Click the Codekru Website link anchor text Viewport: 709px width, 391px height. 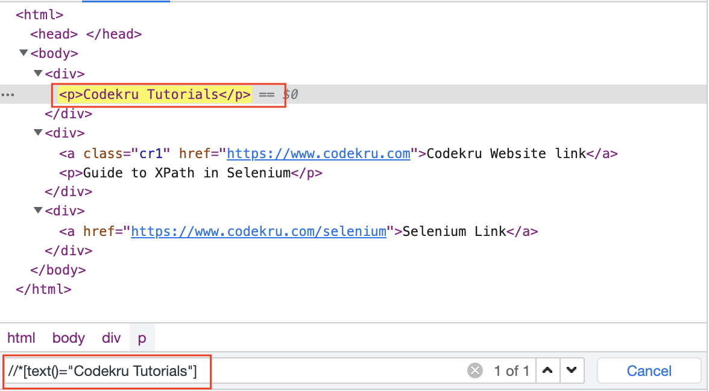506,153
